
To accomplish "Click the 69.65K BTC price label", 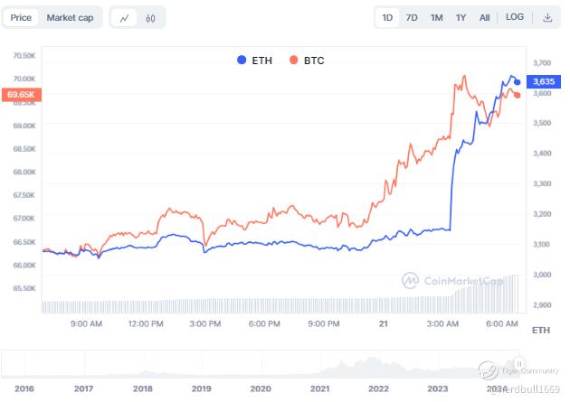I will point(20,94).
